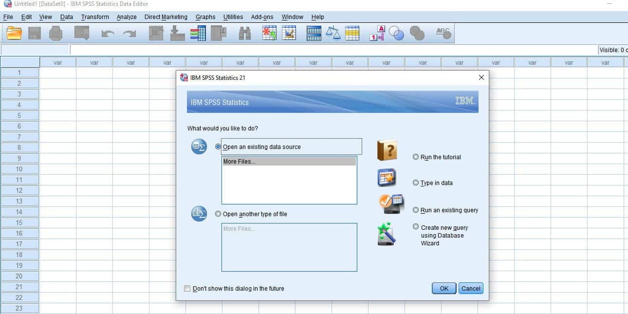Close the IBM SPSS Statistics 21 dialog
The width and height of the screenshot is (628, 314).
coord(481,77)
